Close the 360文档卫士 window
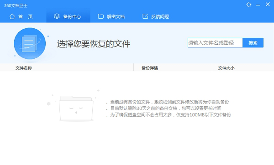The image size is (274, 165). (x=268, y=5)
